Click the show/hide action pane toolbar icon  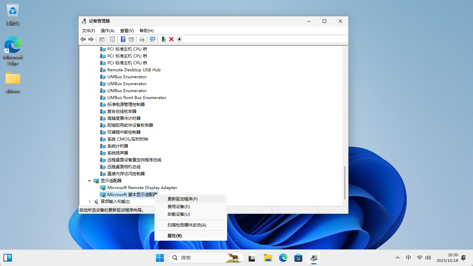click(131, 39)
